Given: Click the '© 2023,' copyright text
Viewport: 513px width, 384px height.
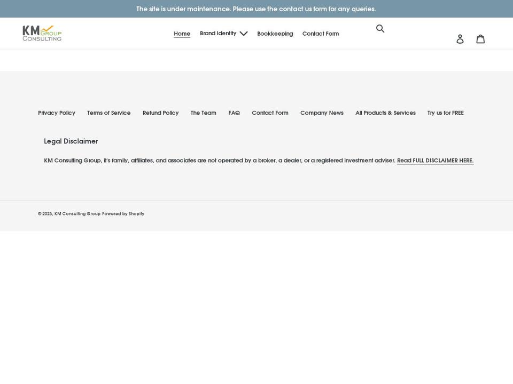Looking at the screenshot, I should click(x=45, y=213).
